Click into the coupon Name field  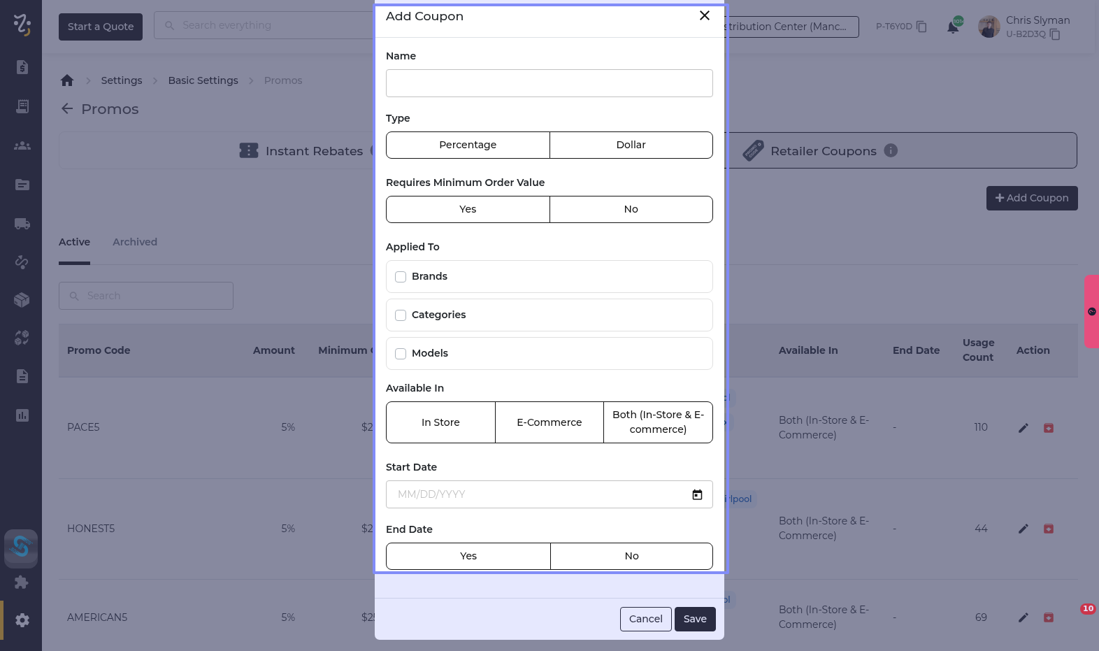[549, 83]
